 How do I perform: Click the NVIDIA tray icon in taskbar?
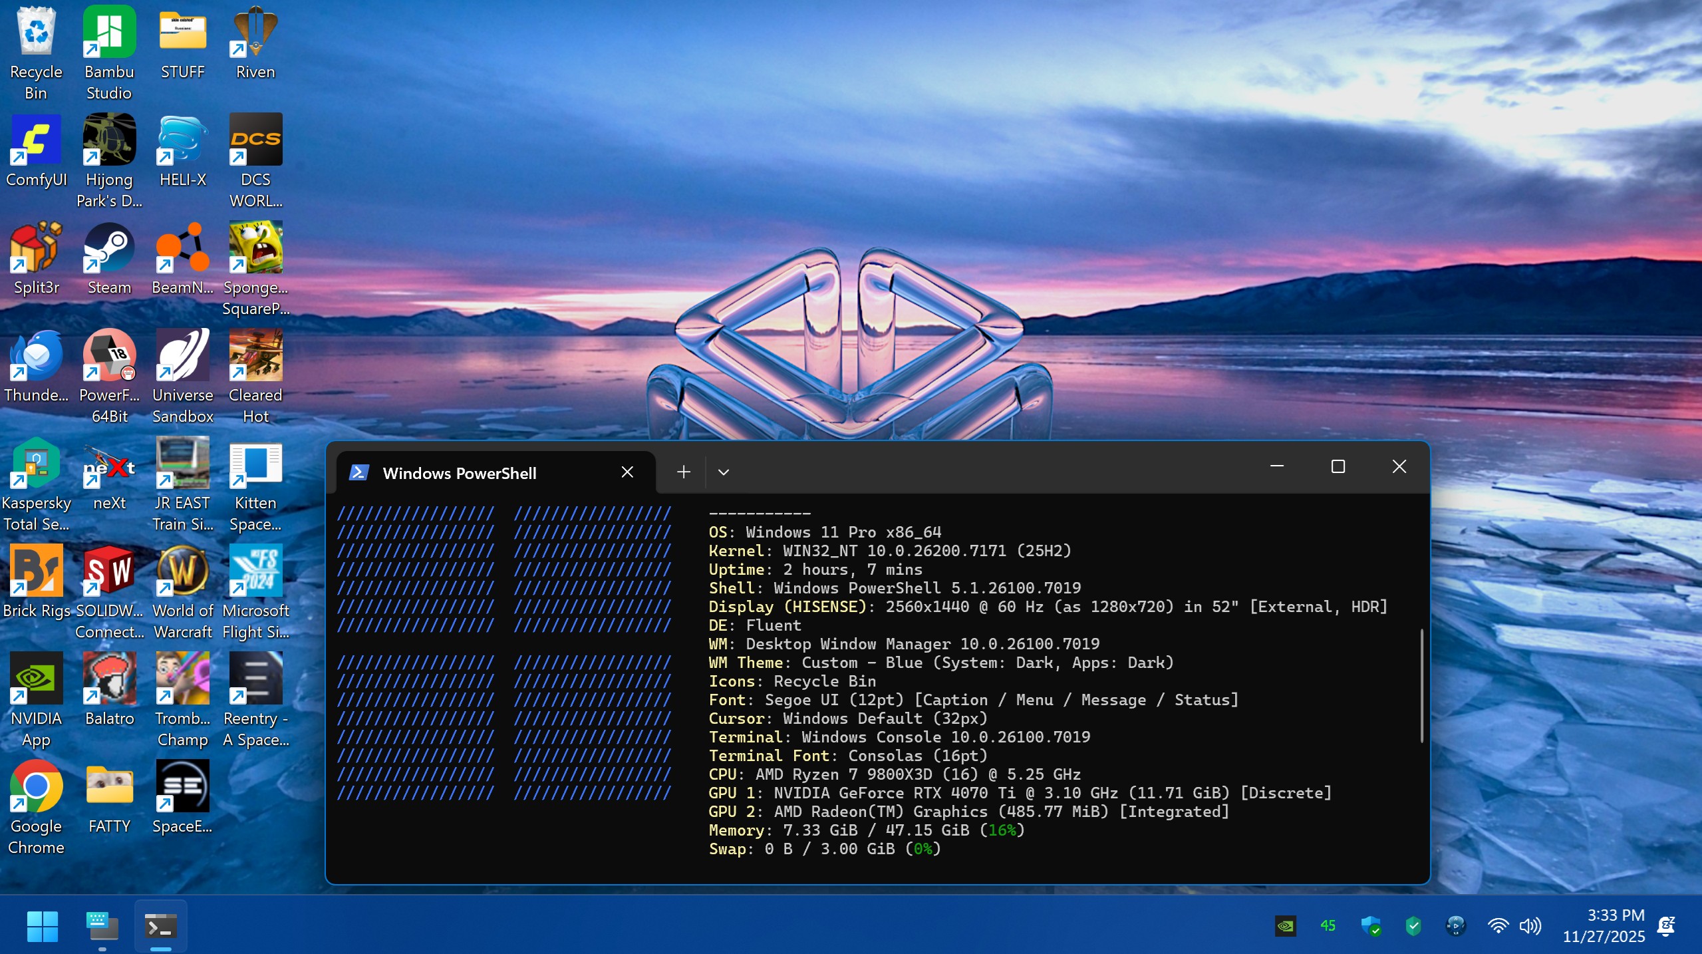(x=1285, y=925)
